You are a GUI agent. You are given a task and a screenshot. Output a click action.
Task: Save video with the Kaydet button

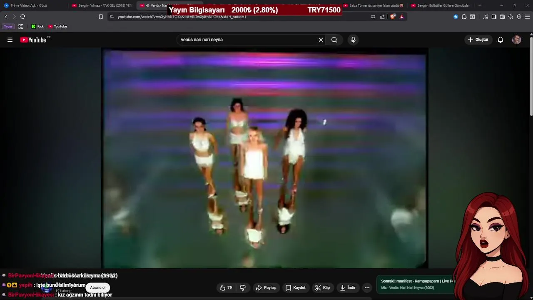click(296, 287)
